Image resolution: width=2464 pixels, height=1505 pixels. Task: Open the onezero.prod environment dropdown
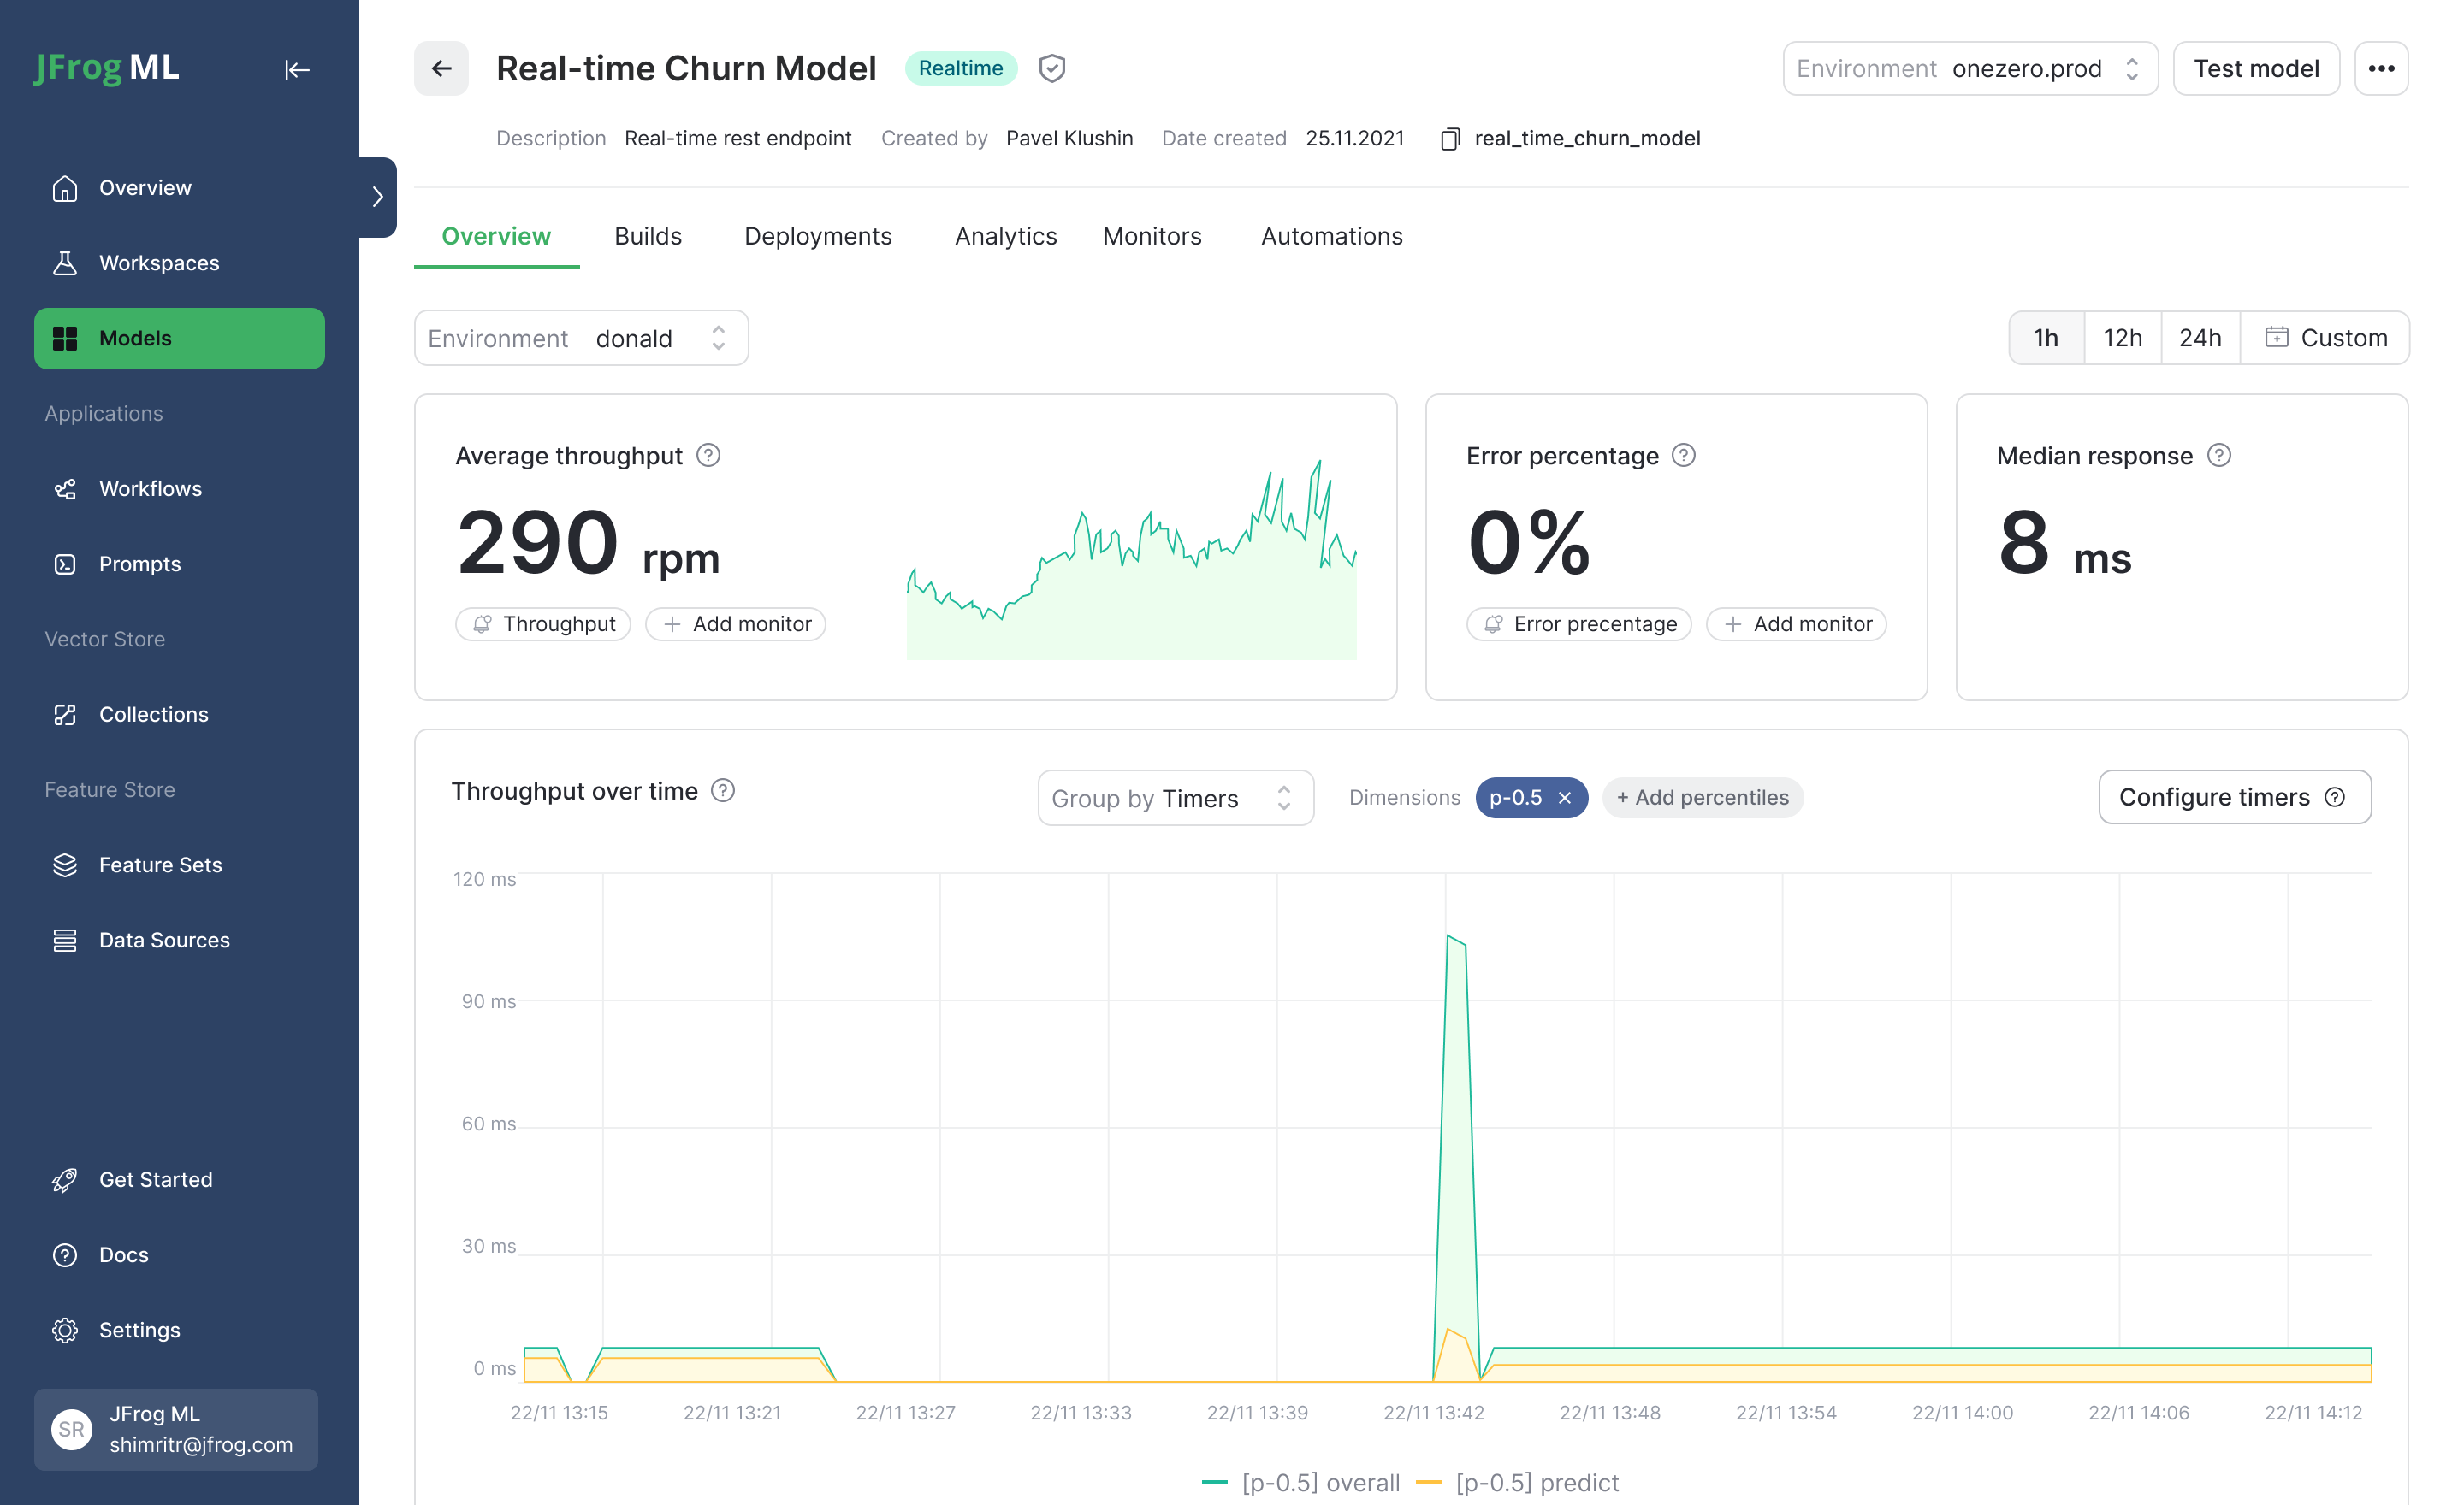1970,69
